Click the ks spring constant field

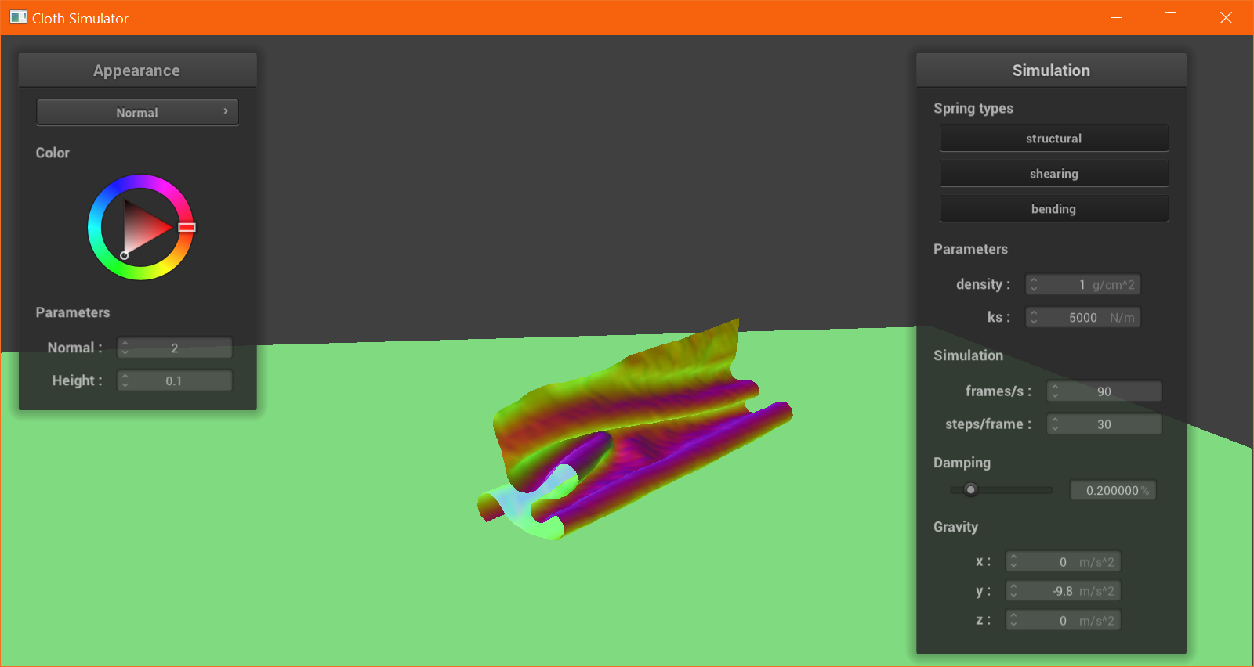1083,317
